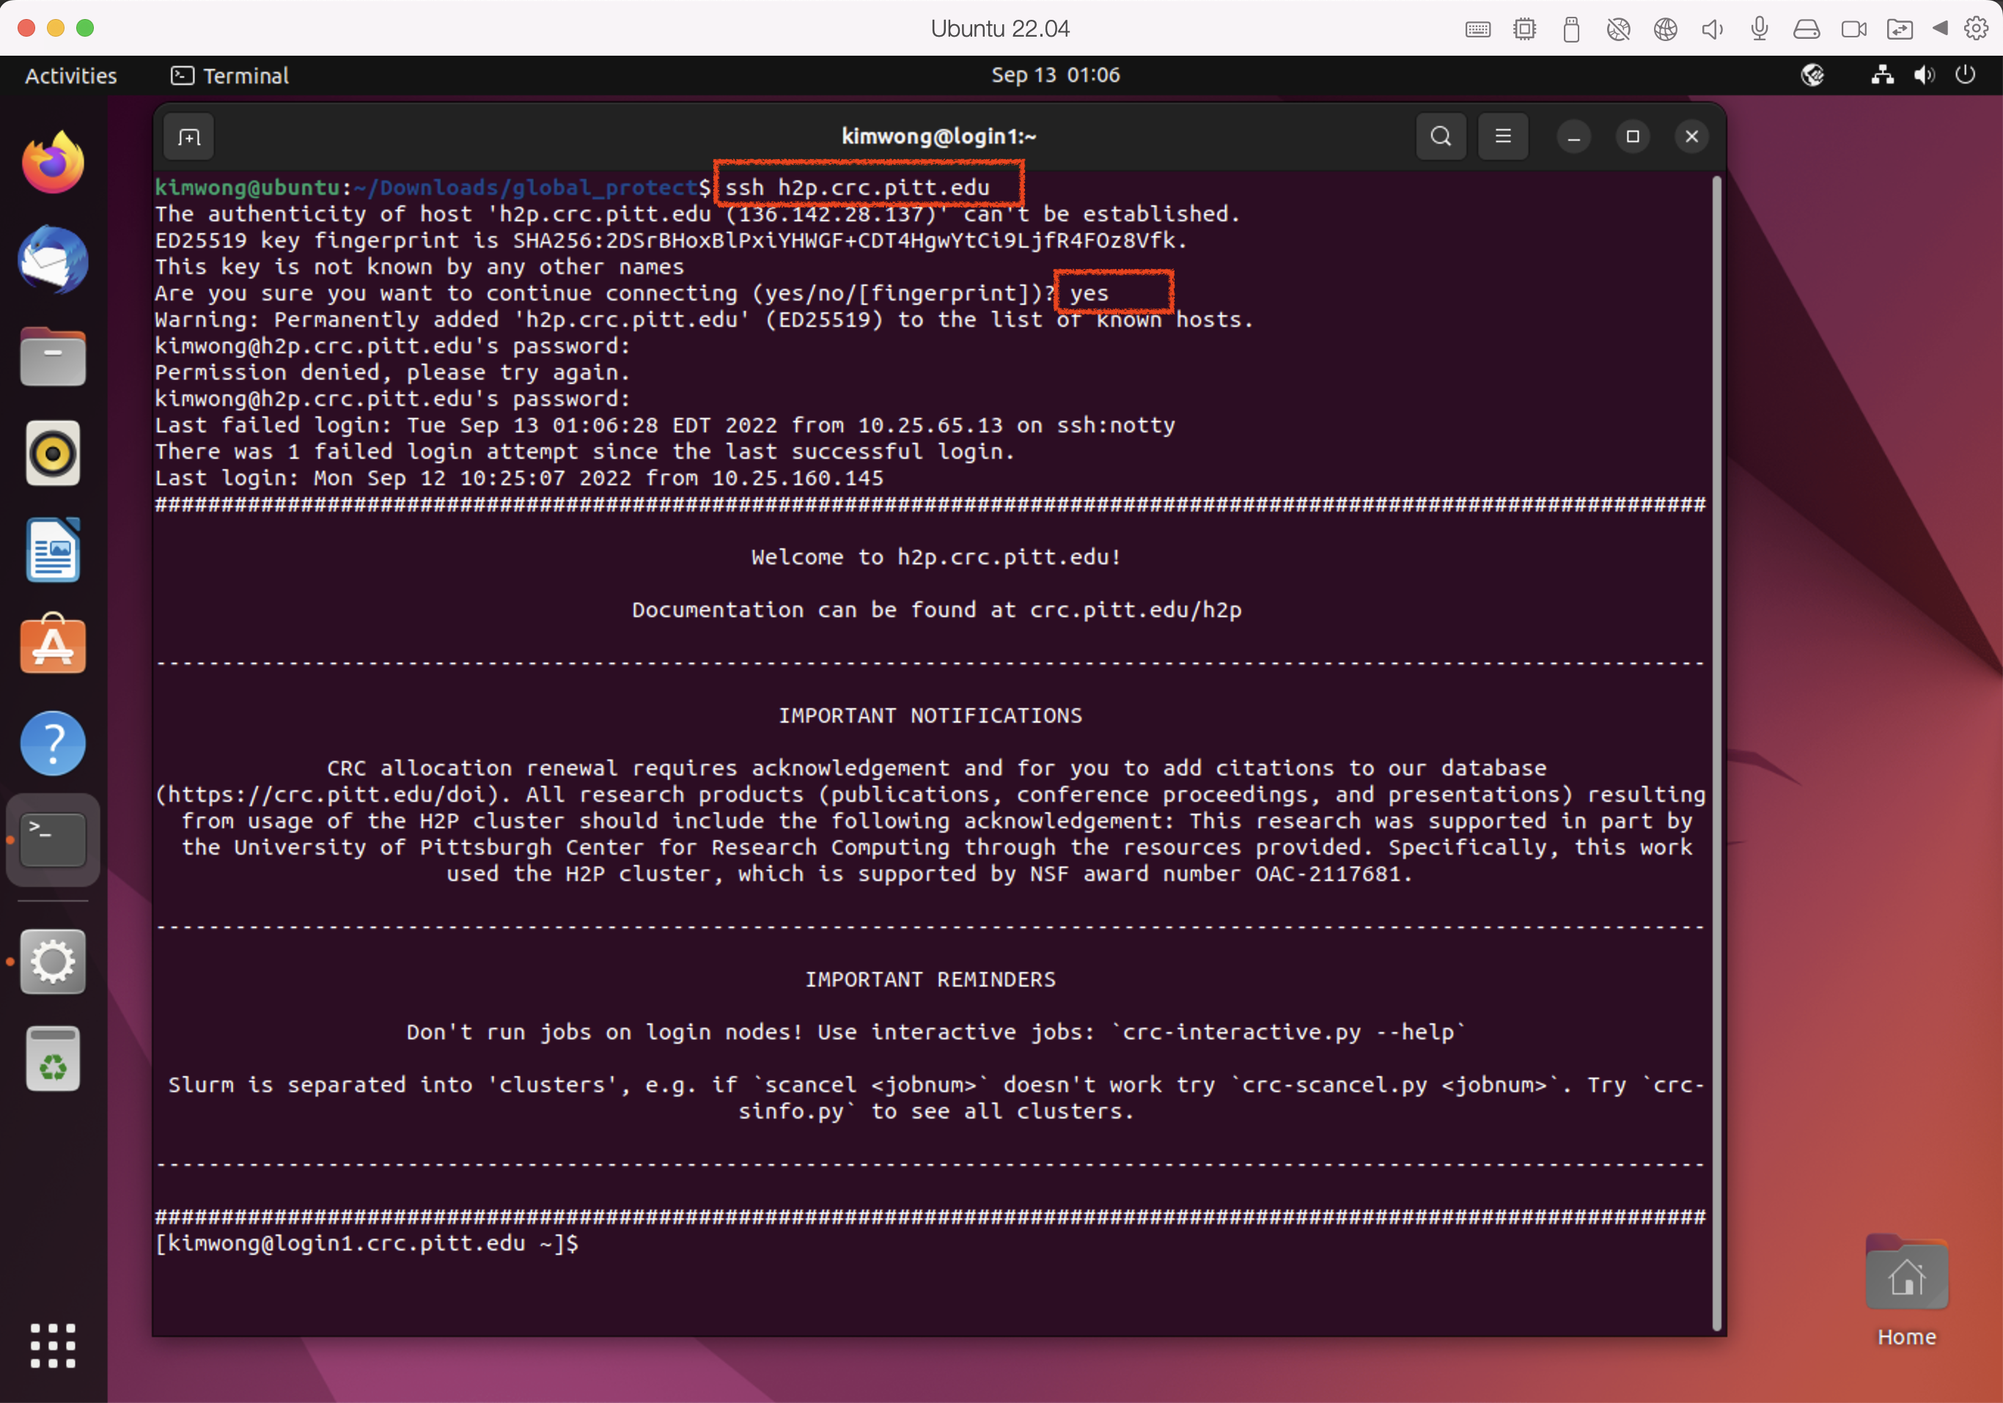This screenshot has height=1403, width=2003.
Task: Open the Trash from dock
Action: [54, 1058]
